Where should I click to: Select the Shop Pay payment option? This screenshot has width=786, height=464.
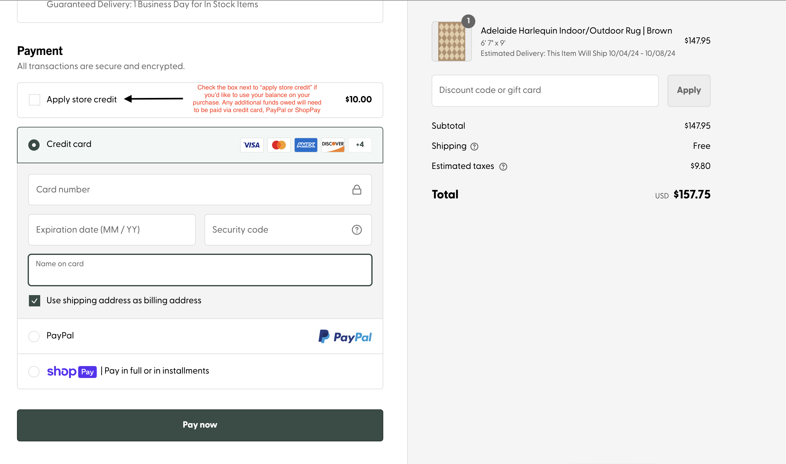point(34,372)
